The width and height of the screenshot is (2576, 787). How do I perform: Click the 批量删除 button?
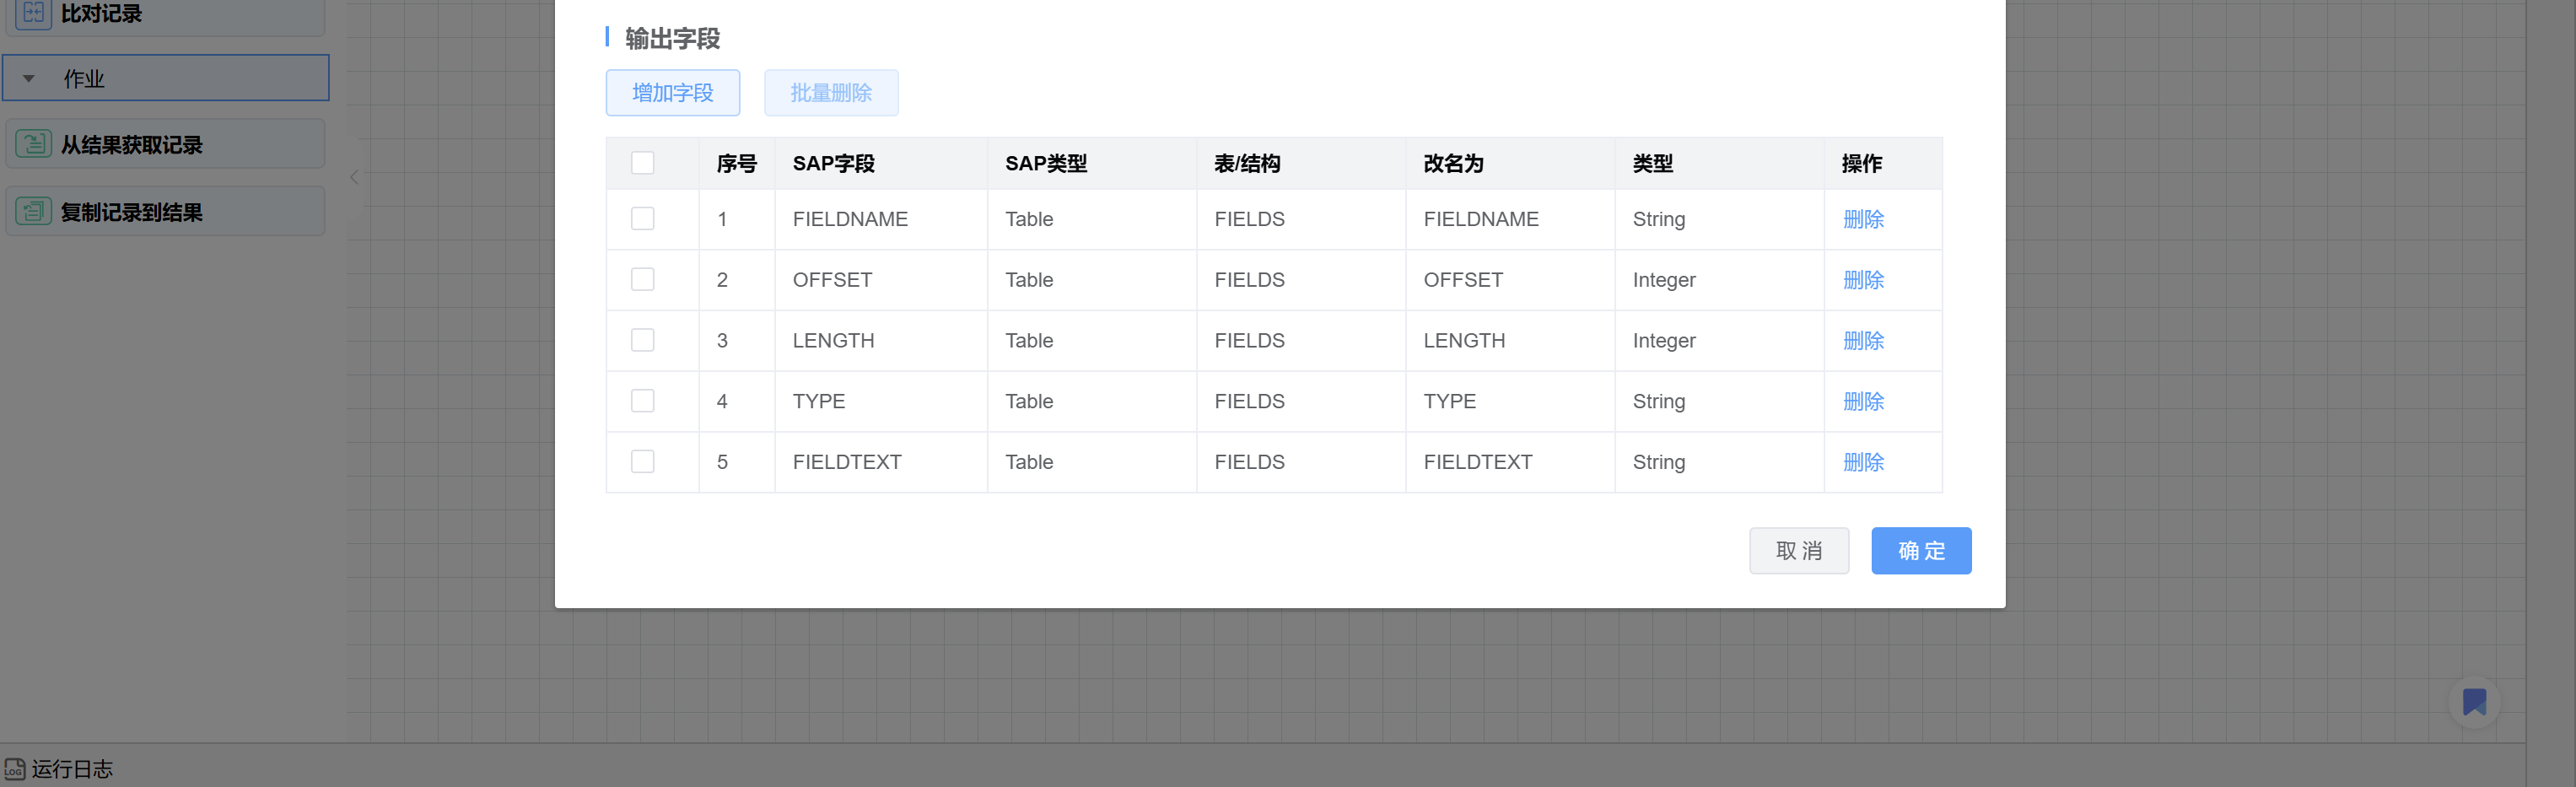[830, 93]
